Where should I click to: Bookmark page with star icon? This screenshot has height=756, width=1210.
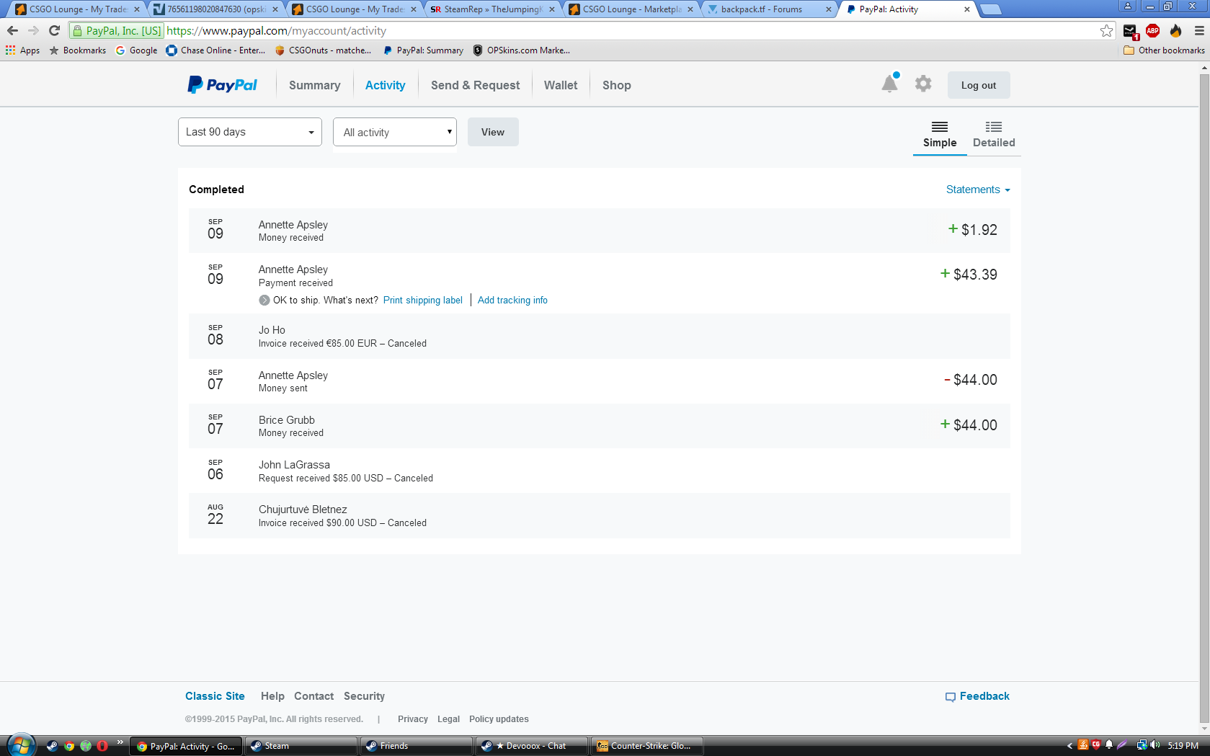coord(1106,30)
